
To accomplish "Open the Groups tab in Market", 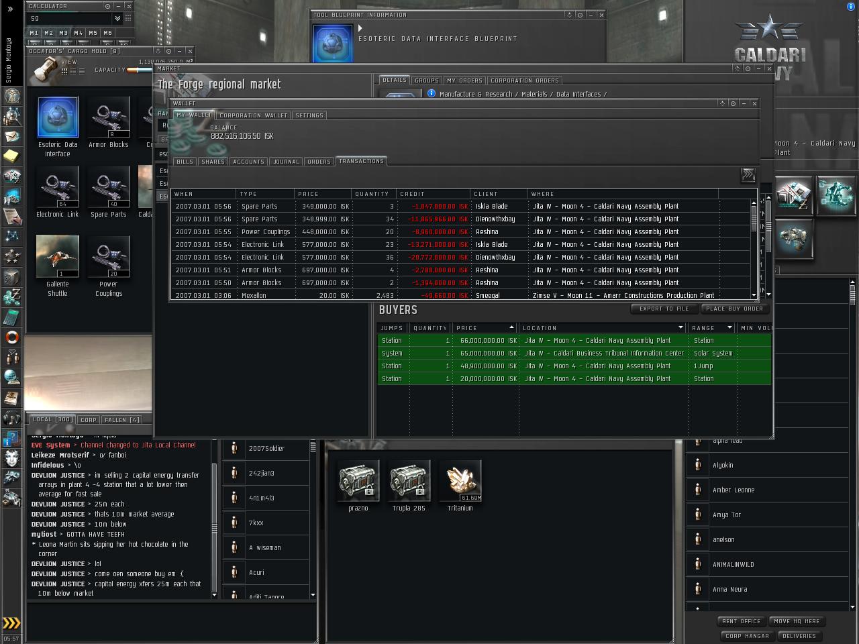I will click(x=426, y=80).
